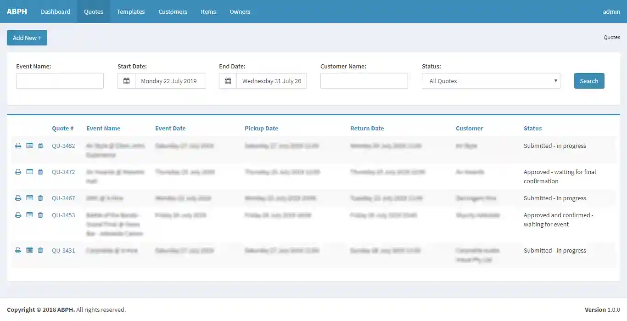The height and width of the screenshot is (321, 627).
Task: Click the printer icon for QU-3467
Action: [x=18, y=198]
